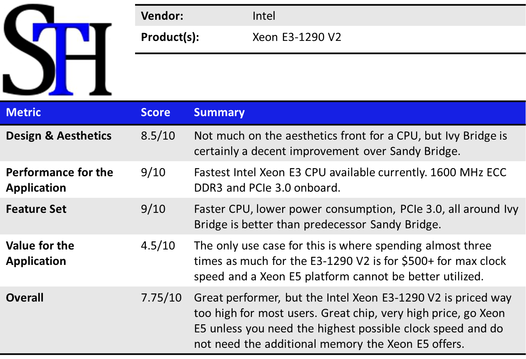Click the Feature Set summary text
This screenshot has height=359, width=526.
pyautogui.click(x=355, y=216)
